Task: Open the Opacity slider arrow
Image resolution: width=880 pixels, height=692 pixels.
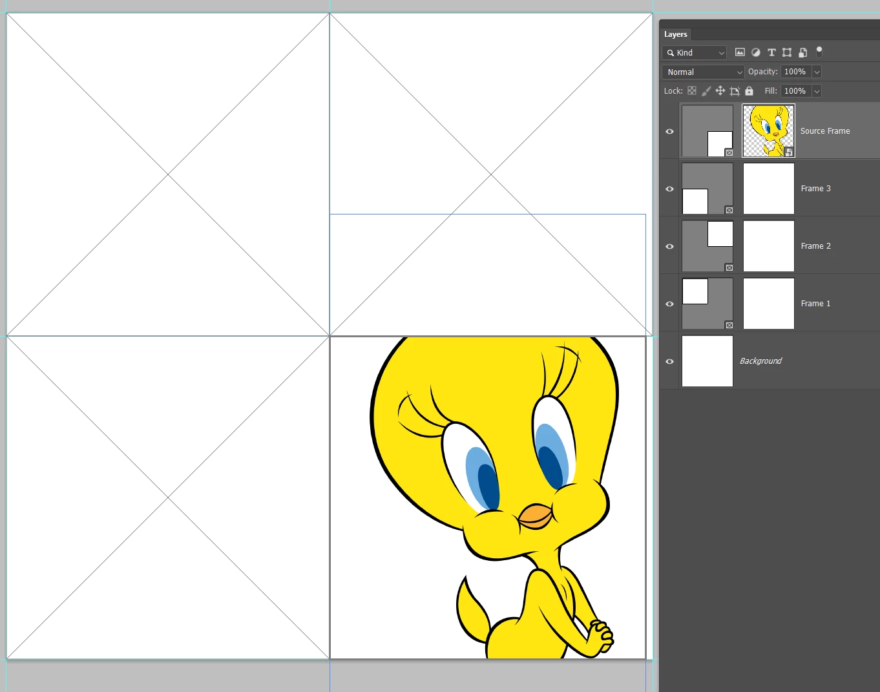Action: coord(817,72)
